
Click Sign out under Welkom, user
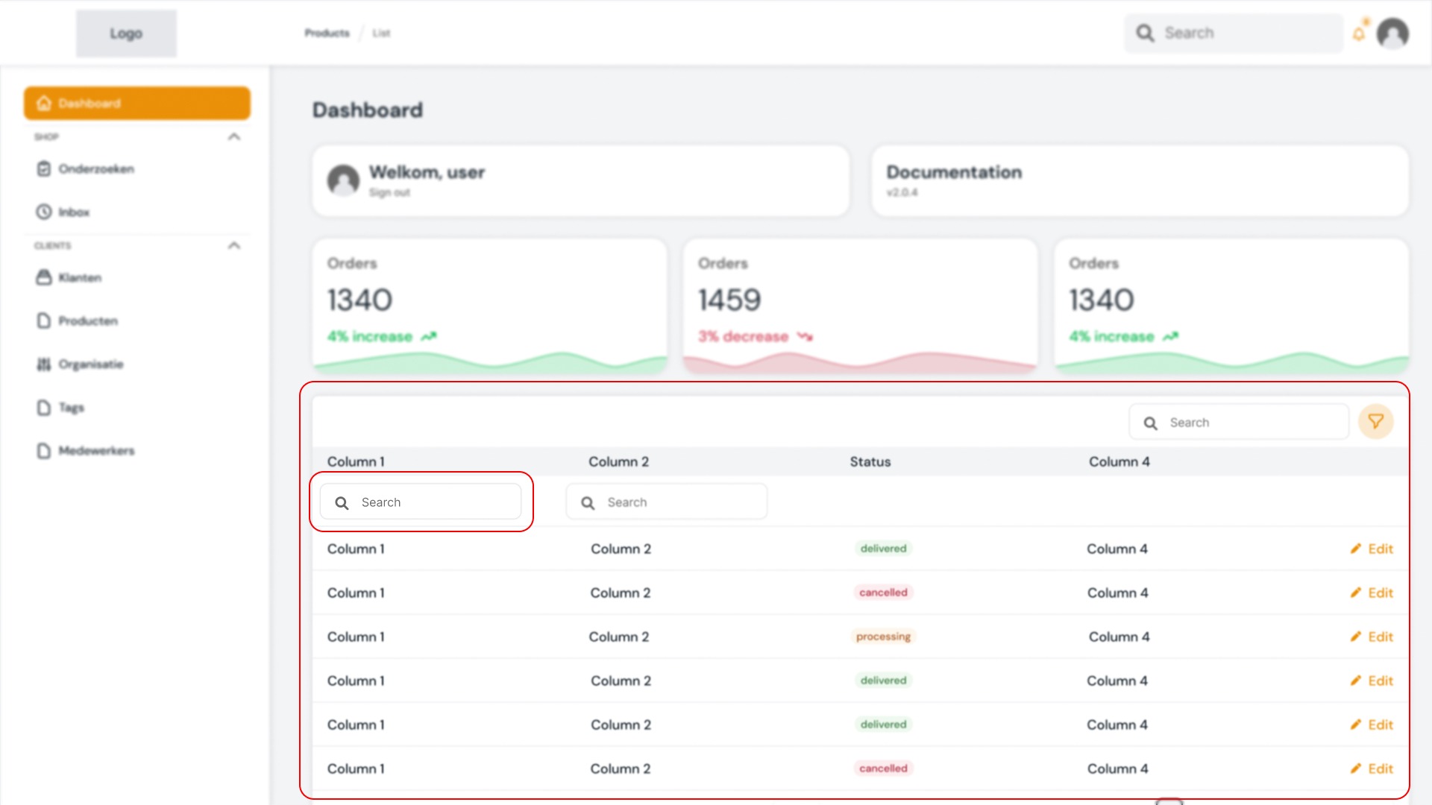point(389,192)
